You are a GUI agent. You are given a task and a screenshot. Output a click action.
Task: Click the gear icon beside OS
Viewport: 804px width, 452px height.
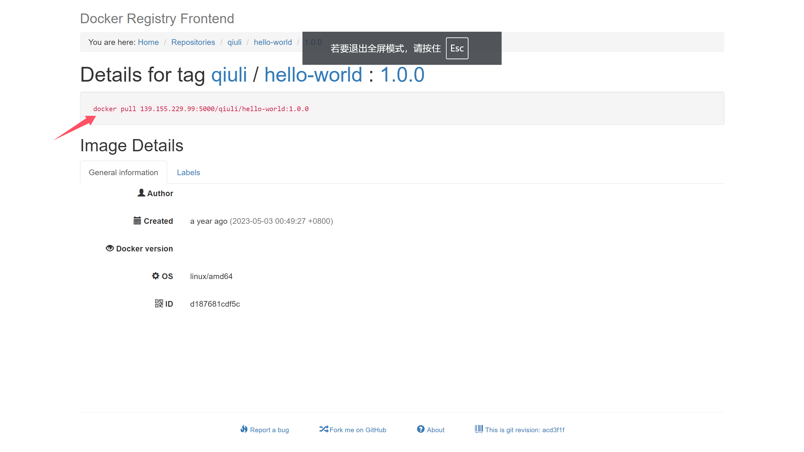point(155,276)
